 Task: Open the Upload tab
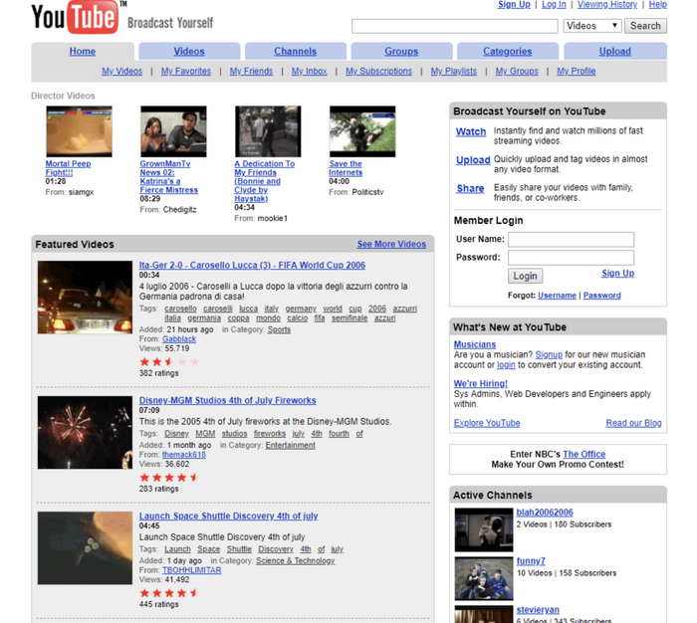coord(614,52)
